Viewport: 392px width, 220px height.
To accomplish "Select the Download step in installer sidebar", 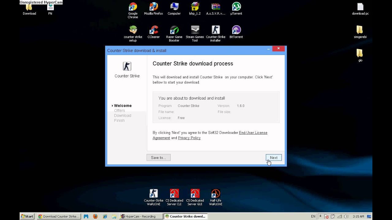I will (123, 116).
